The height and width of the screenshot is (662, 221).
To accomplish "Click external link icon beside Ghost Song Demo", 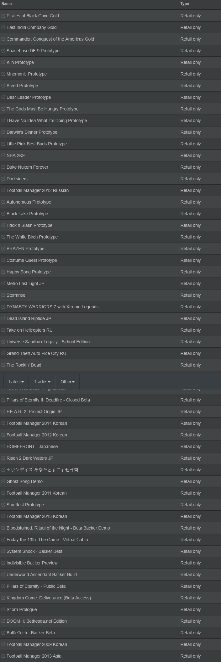I will point(3,481).
